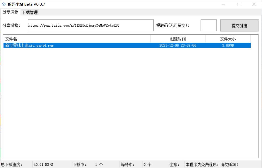This screenshot has height=168, width=262.
Task: Click the 40.41 MB/S download speed readout
Action: [x=43, y=165]
